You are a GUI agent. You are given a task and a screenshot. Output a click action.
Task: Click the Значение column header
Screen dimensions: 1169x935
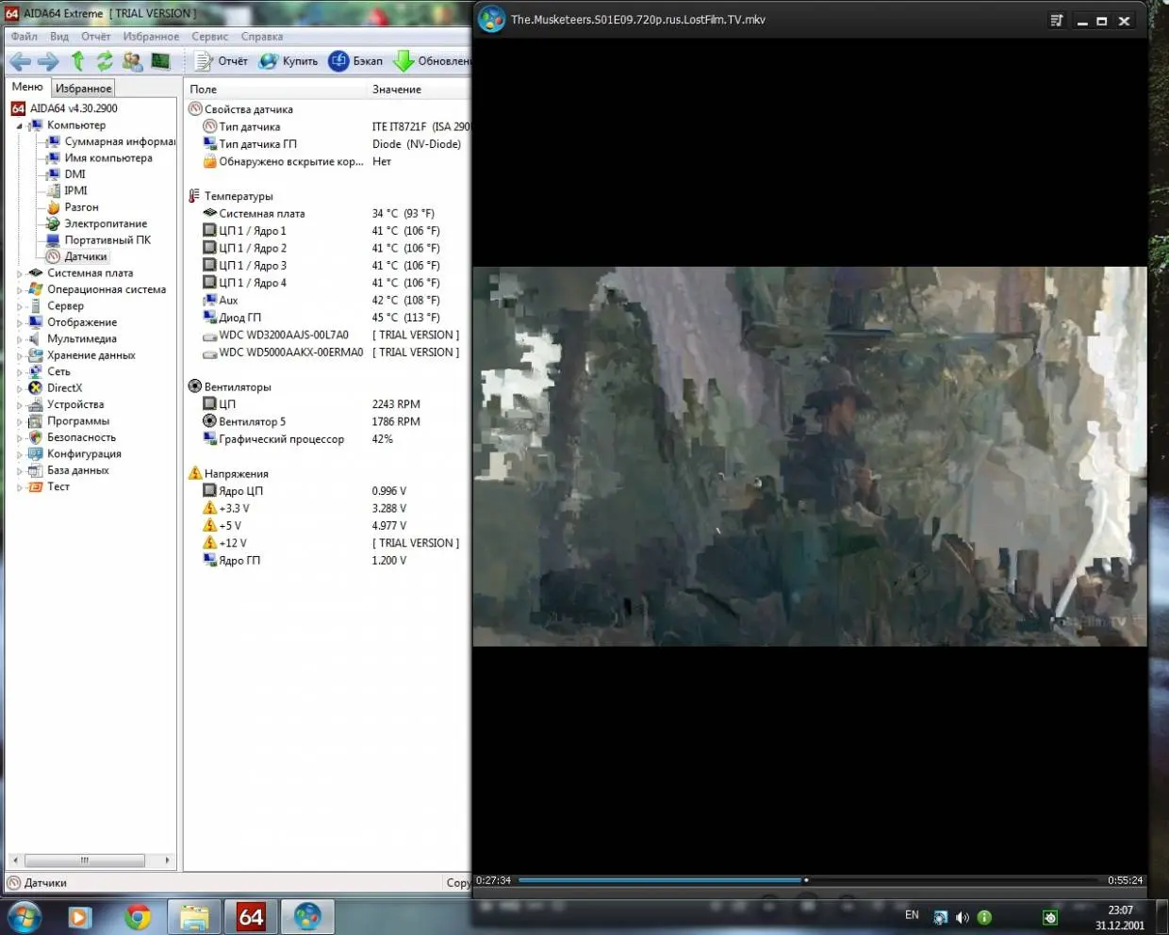[397, 90]
